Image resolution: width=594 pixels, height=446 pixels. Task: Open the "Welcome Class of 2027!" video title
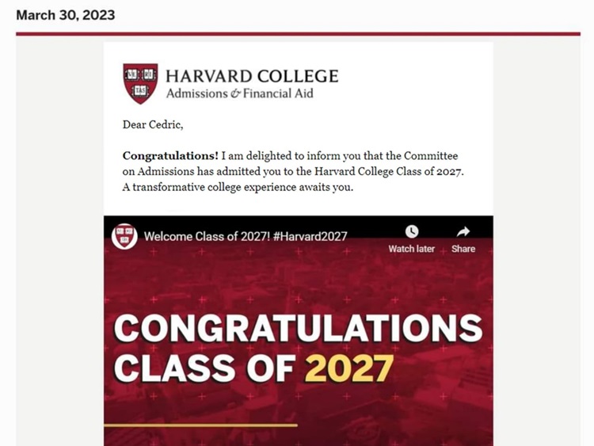click(x=245, y=236)
